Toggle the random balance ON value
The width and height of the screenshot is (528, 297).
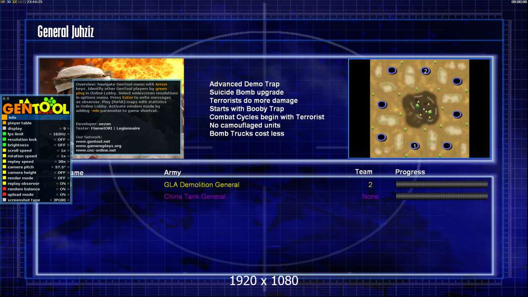62,189
